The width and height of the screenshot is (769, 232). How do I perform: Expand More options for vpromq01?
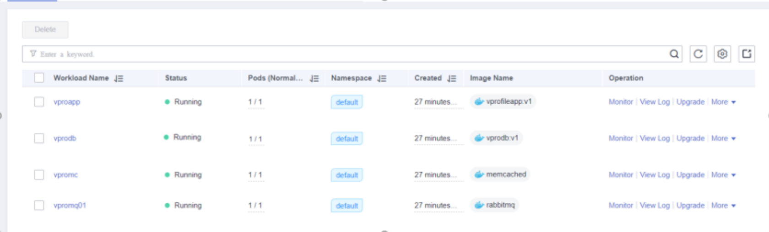pyautogui.click(x=723, y=206)
